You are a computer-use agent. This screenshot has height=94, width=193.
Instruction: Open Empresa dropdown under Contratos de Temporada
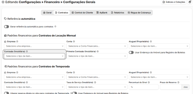pos(34,77)
